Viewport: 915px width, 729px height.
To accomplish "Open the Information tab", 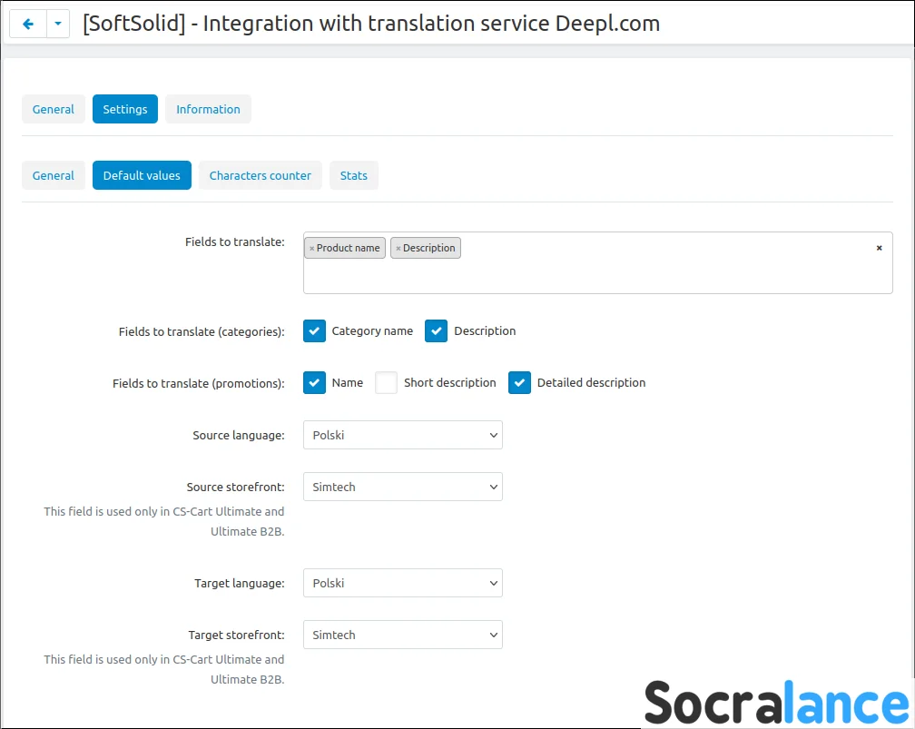I will coord(208,109).
